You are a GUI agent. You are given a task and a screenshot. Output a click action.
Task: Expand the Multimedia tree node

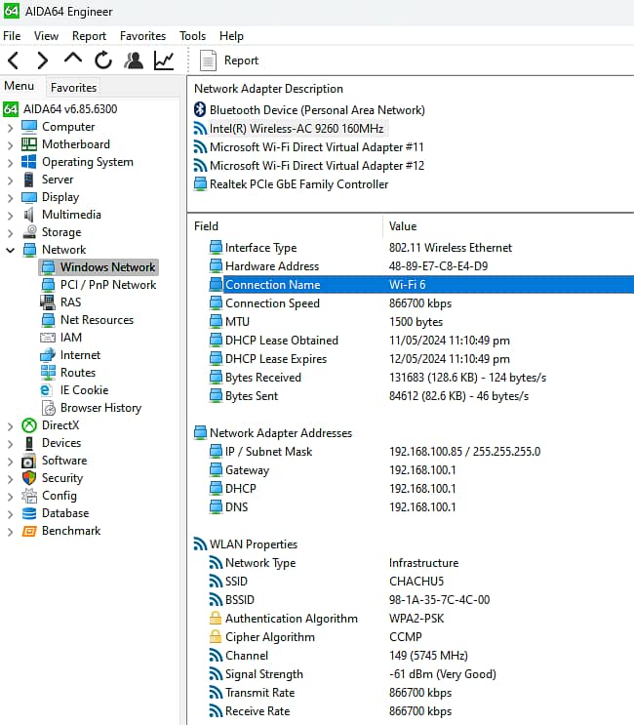click(x=10, y=215)
